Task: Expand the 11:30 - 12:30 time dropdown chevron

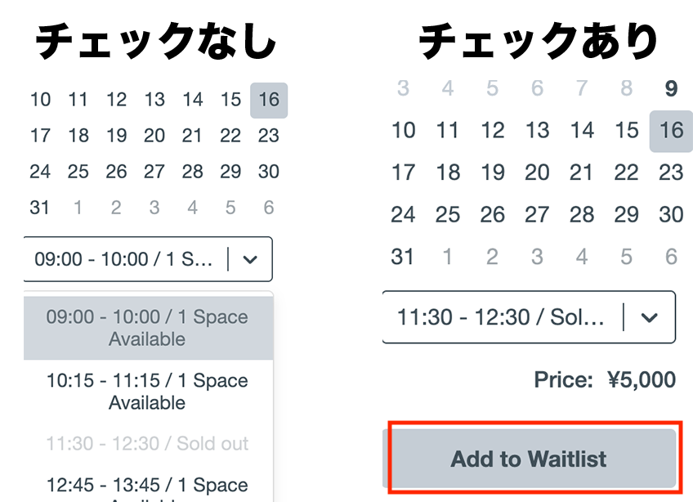Action: coord(650,317)
